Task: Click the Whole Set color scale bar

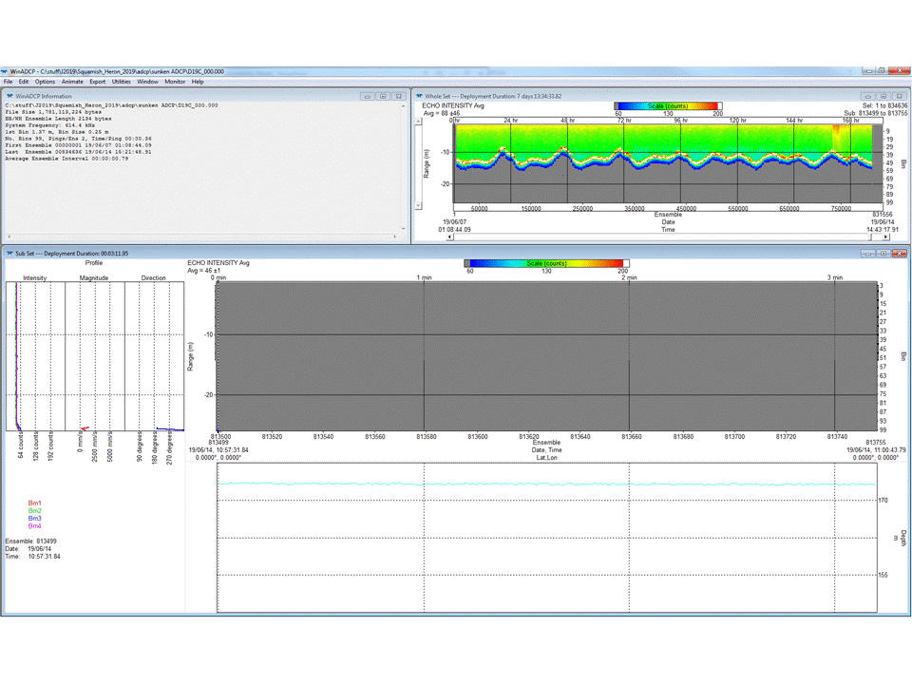Action: [668, 105]
